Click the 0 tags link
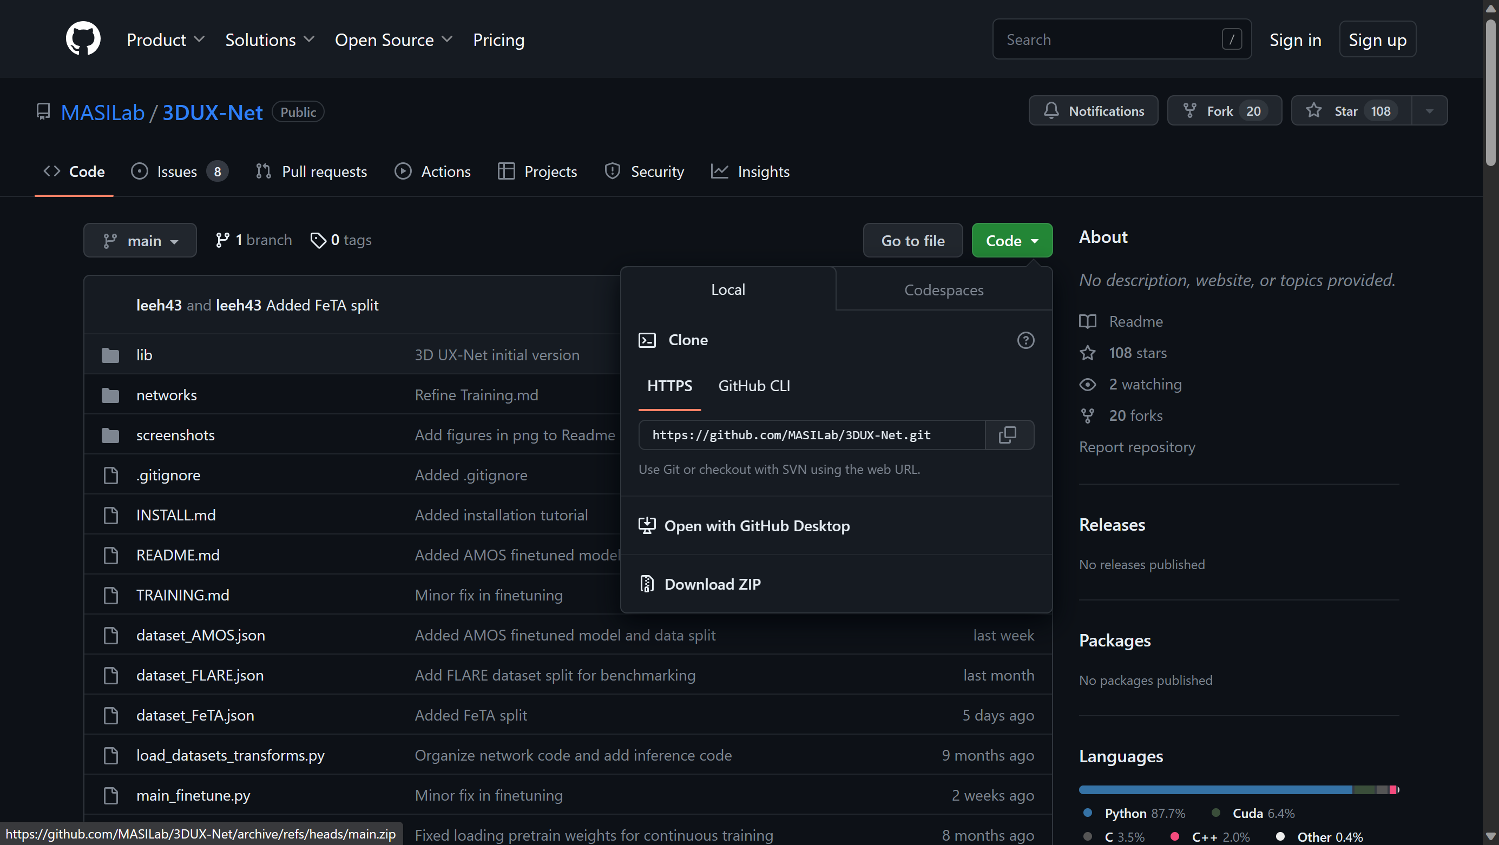 pos(341,240)
